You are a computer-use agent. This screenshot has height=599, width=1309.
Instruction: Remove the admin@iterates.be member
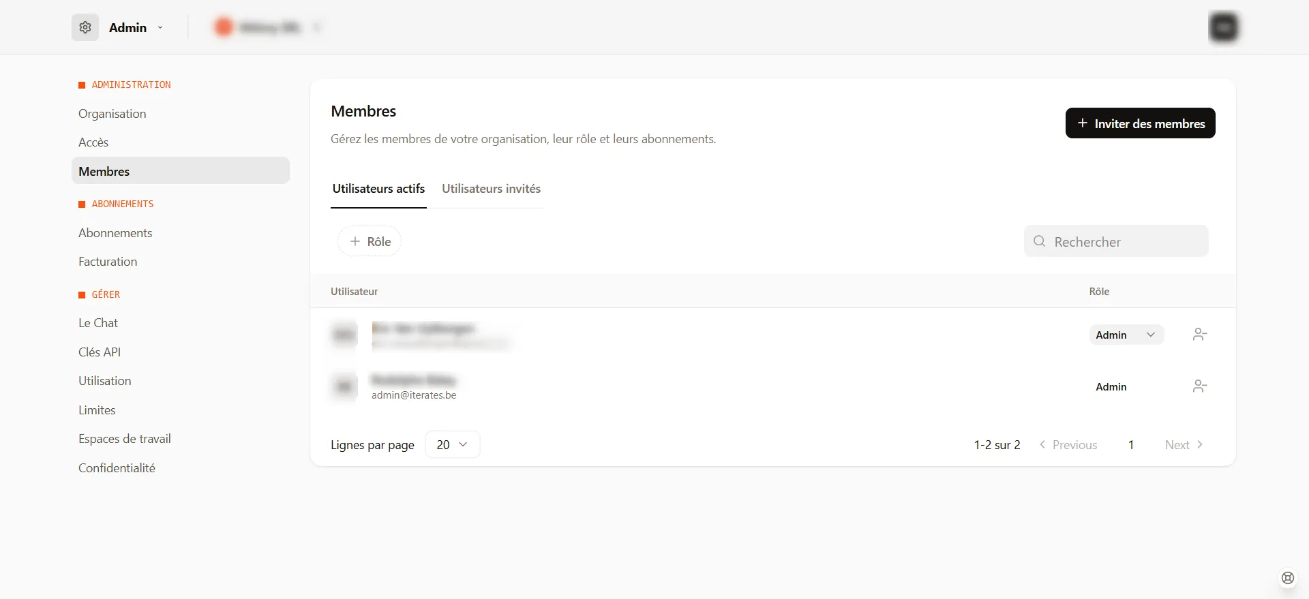[x=1200, y=386]
